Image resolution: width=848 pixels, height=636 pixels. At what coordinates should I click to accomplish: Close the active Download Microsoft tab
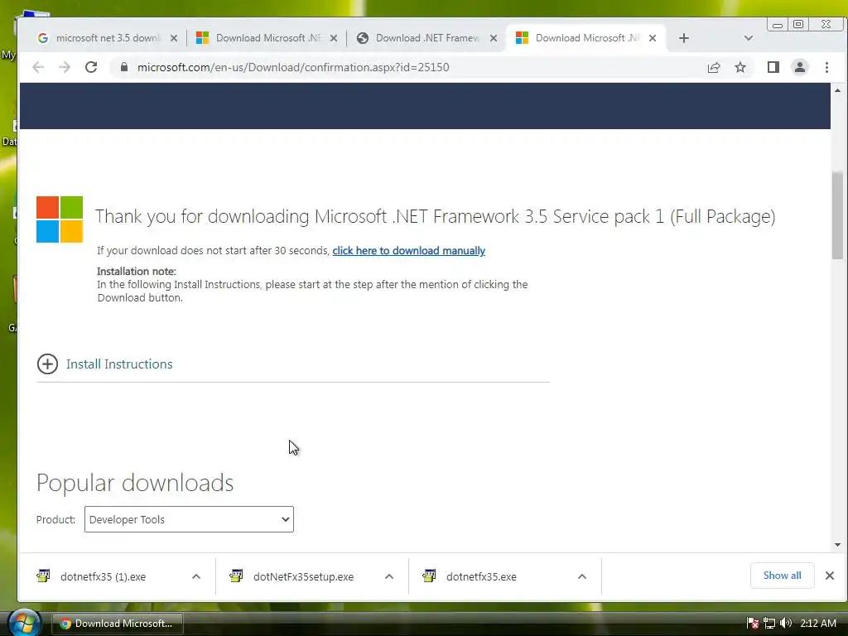[x=653, y=38]
